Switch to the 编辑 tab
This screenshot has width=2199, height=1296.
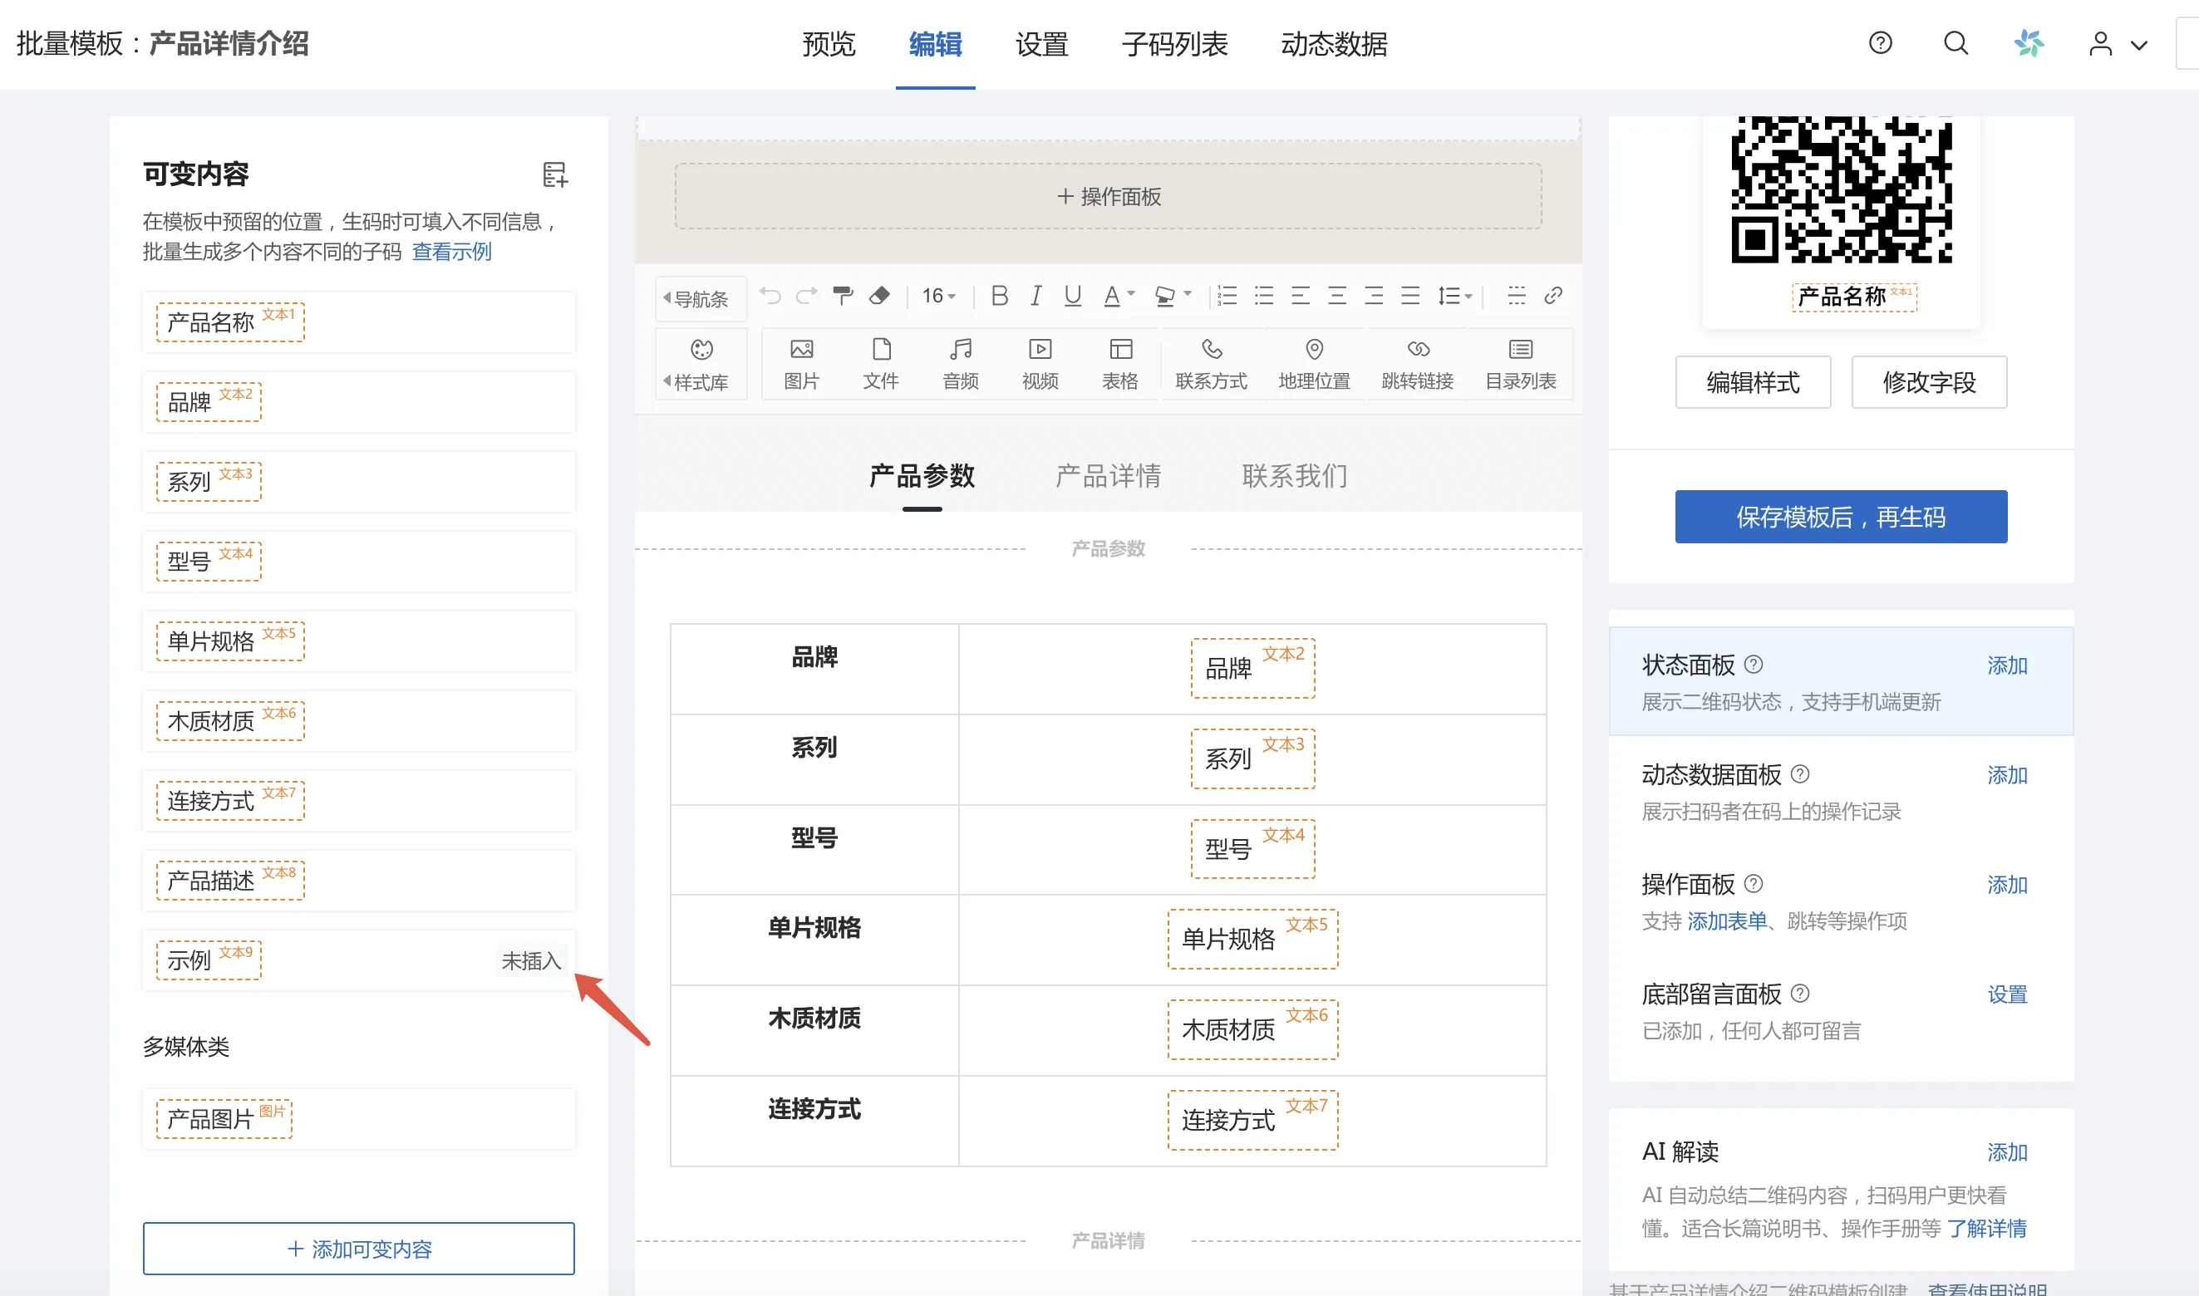(x=935, y=44)
